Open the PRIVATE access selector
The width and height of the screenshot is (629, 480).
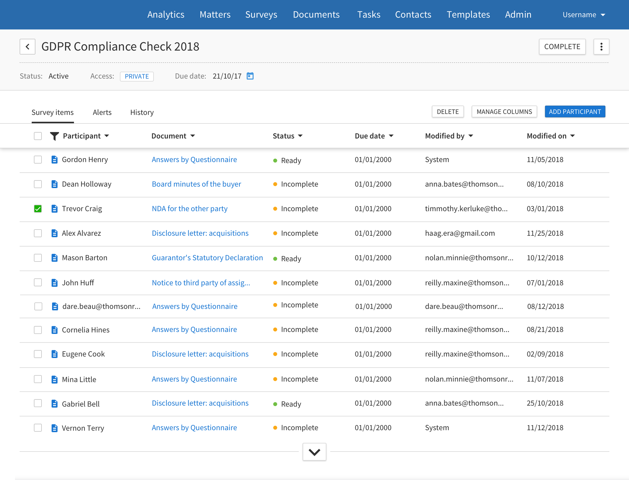coord(137,76)
